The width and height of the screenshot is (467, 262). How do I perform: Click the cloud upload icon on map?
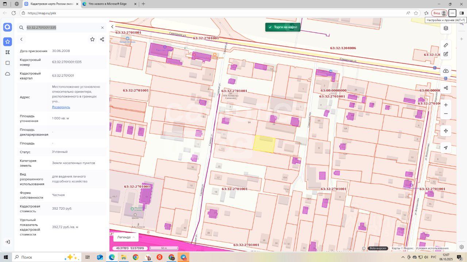(x=446, y=71)
